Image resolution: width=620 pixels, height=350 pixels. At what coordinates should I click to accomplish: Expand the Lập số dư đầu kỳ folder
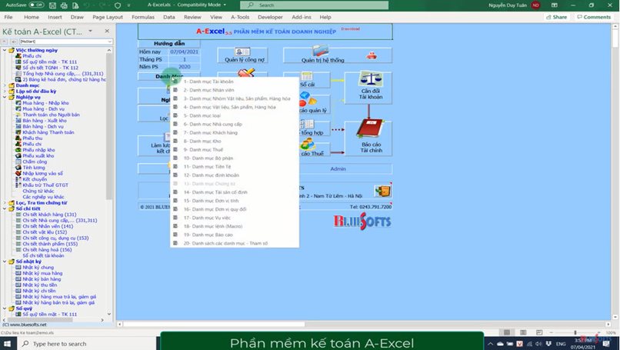[5, 92]
